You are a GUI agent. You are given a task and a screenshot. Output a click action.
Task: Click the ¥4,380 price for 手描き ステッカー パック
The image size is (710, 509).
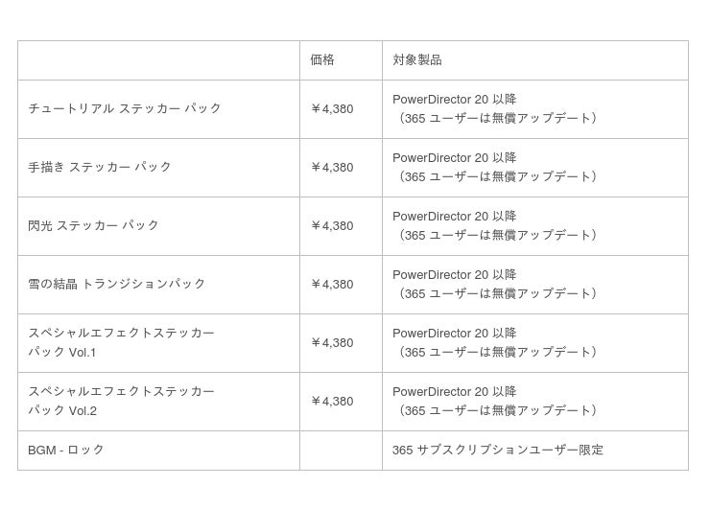332,168
